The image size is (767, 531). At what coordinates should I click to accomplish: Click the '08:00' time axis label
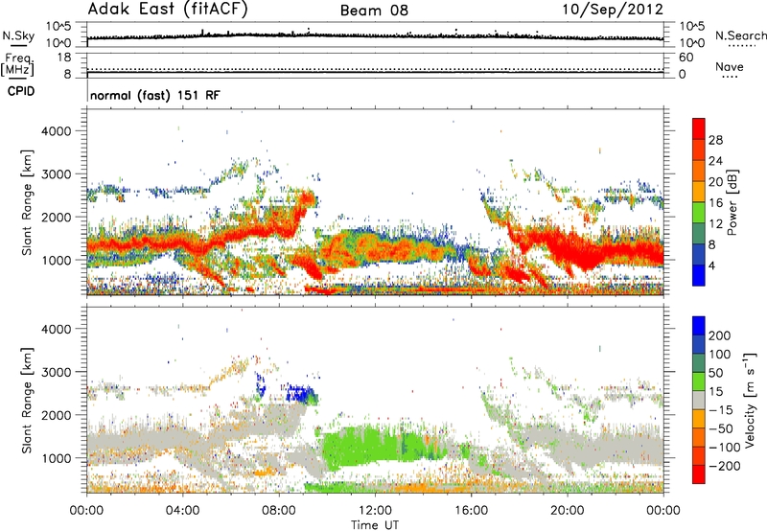click(279, 511)
